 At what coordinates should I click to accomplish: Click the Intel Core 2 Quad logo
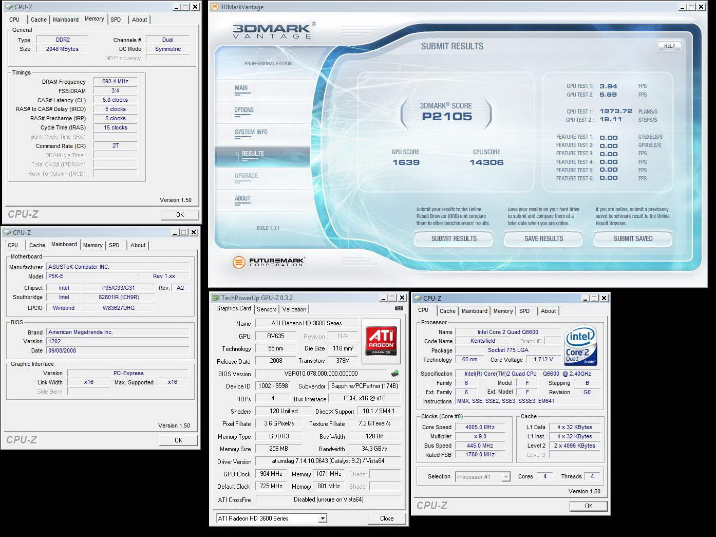tap(580, 345)
